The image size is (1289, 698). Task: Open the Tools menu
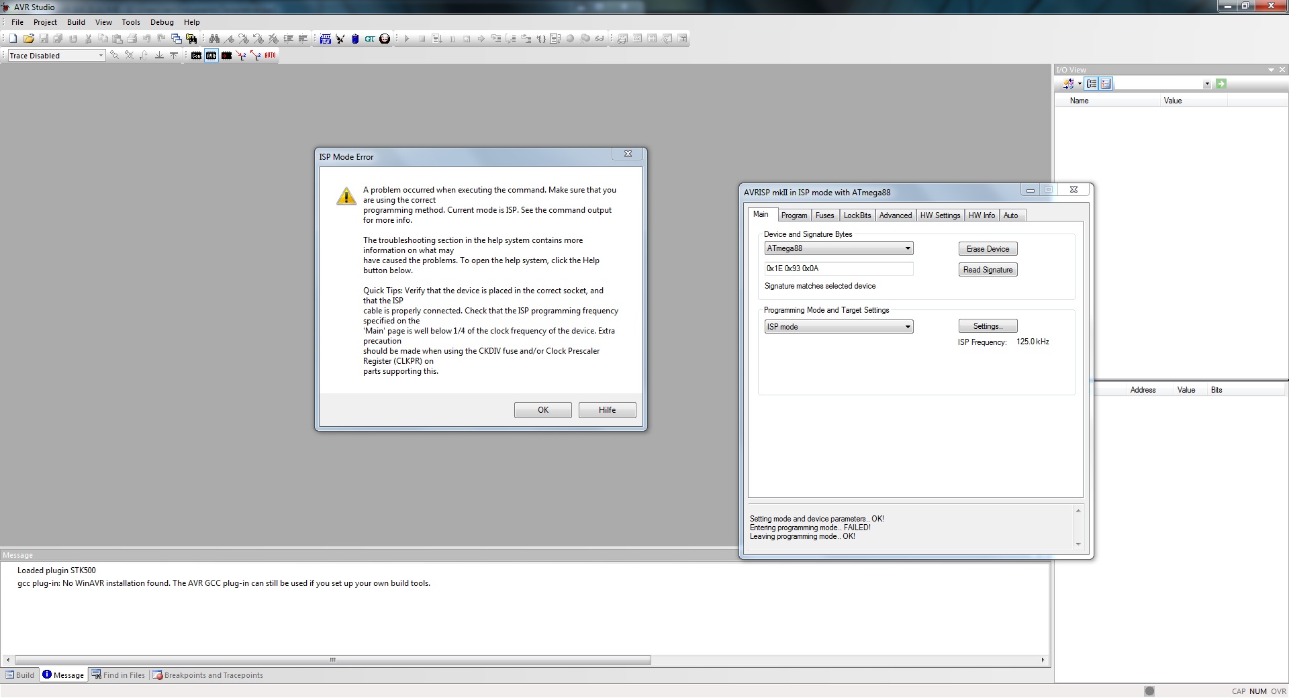point(131,22)
